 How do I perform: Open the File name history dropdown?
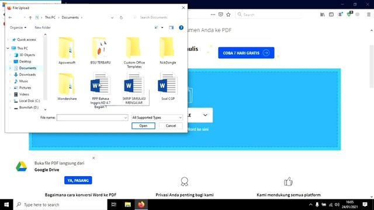tap(126, 118)
